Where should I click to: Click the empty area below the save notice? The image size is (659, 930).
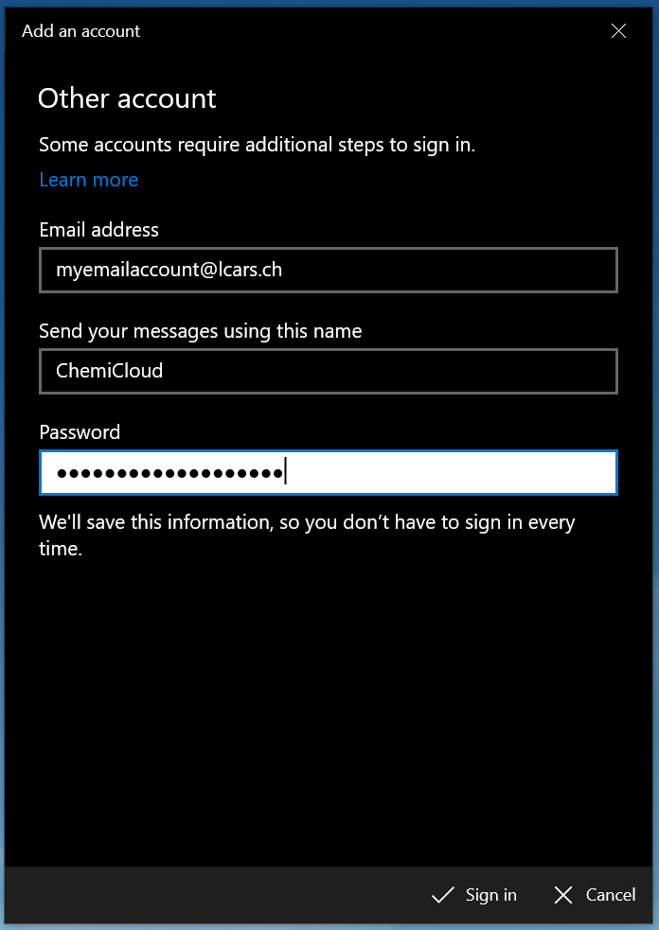coord(329,710)
